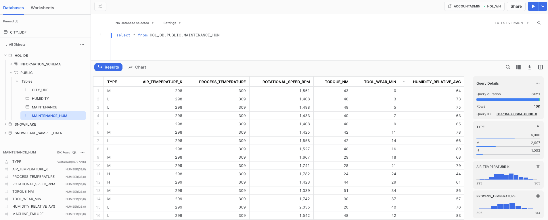The height and width of the screenshot is (220, 548).
Task: Open the Query ID link
Action: (518, 114)
